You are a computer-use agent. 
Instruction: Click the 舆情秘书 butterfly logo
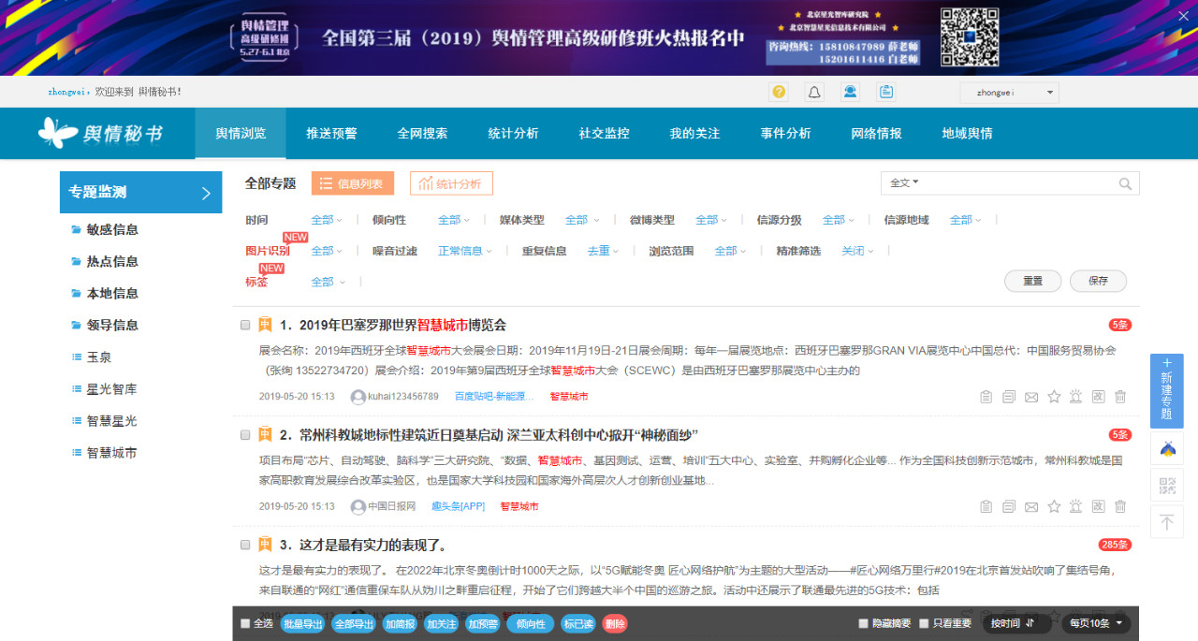coord(100,133)
